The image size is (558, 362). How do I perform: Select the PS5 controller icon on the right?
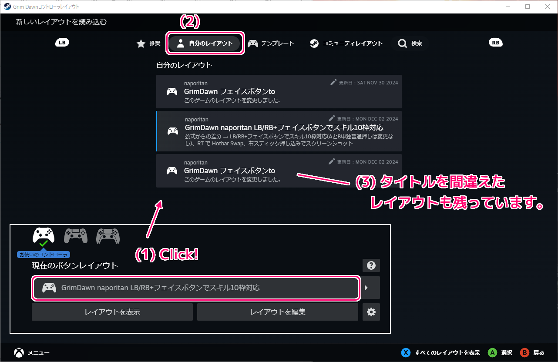coord(108,236)
